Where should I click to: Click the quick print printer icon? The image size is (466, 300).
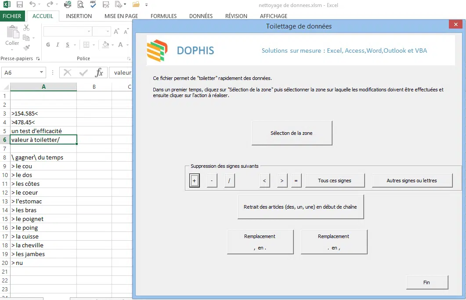tap(68, 5)
